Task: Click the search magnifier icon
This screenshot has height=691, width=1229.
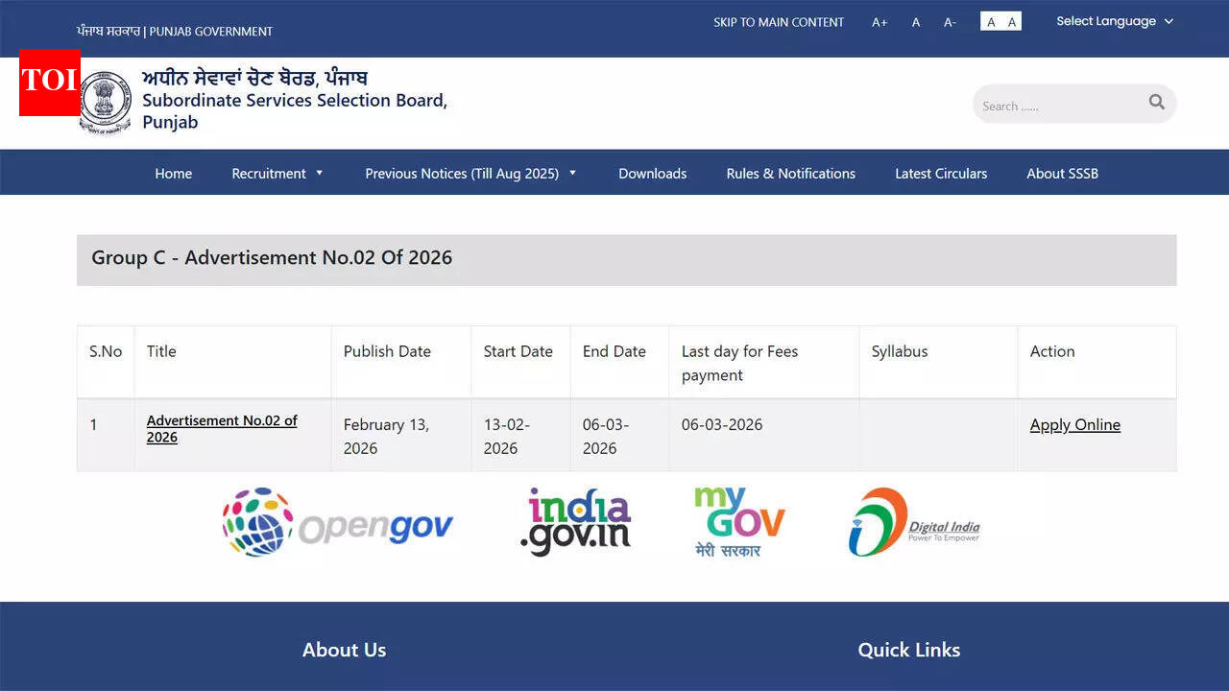Action: [1156, 103]
